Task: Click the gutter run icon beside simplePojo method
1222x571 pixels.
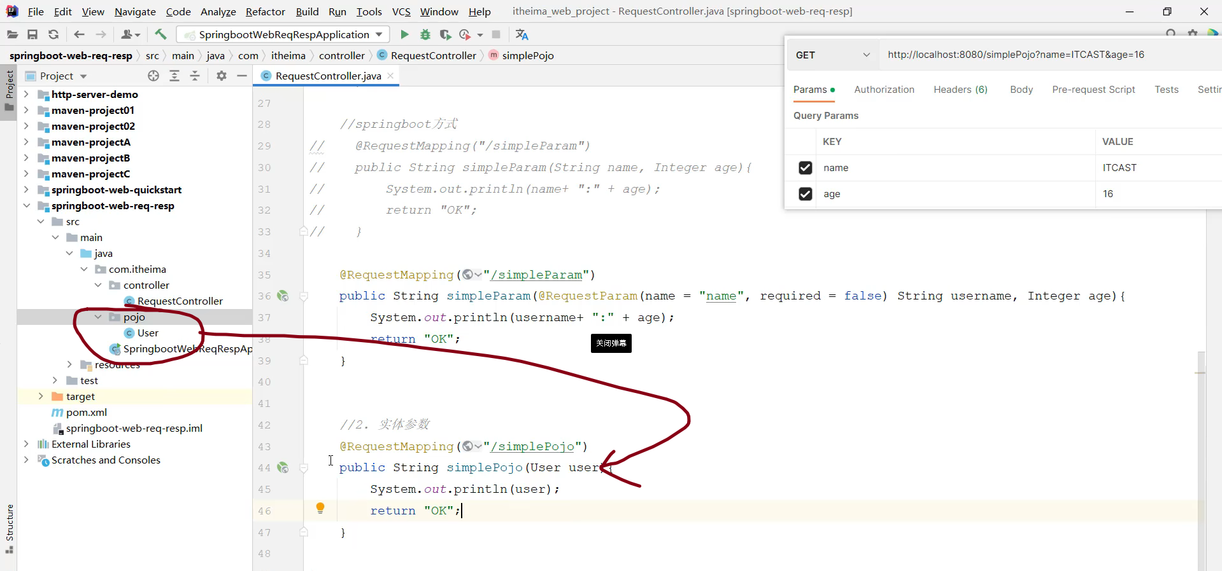Action: coord(283,468)
